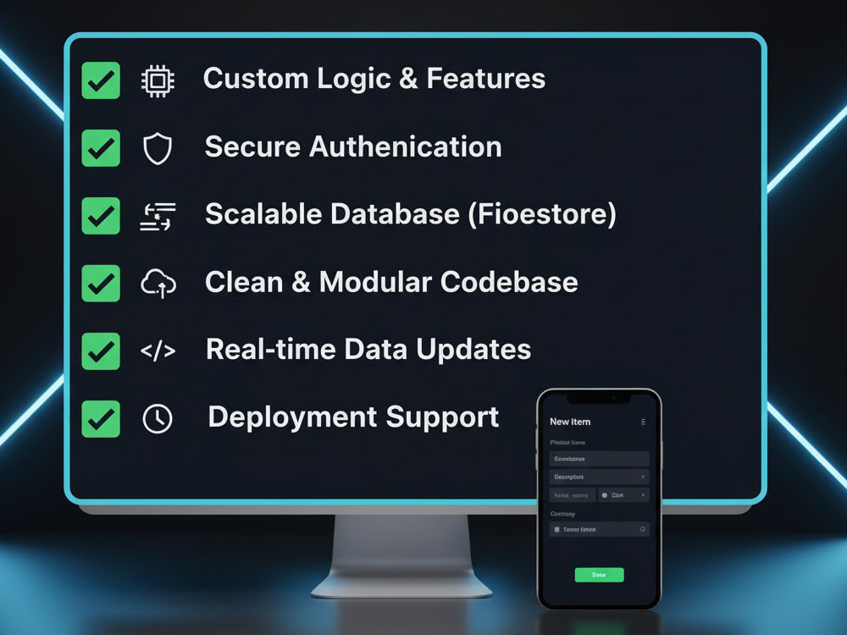Click the square icon at left of the phone's last field
847x635 pixels.
point(557,530)
